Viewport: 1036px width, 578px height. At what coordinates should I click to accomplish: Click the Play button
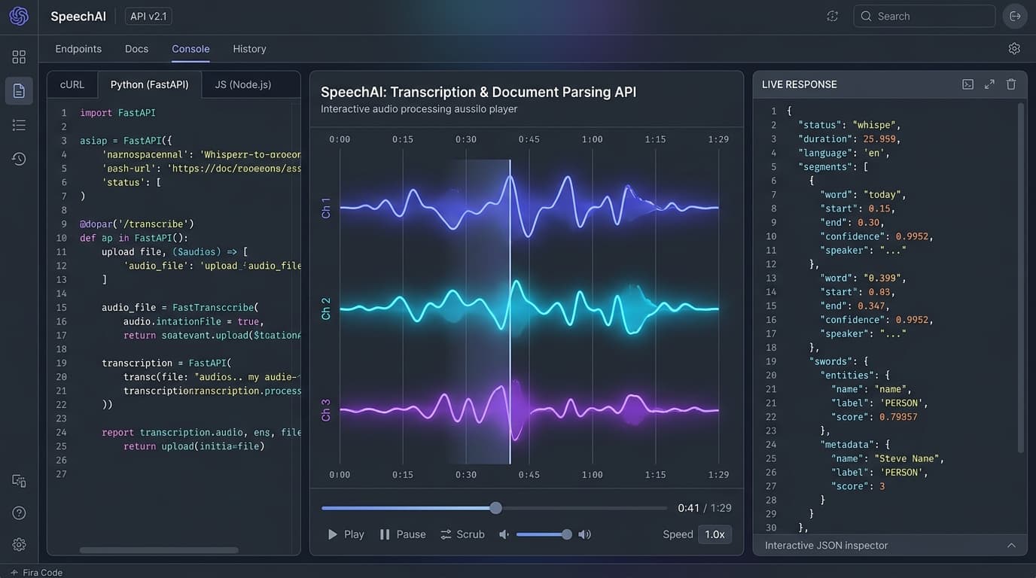click(x=346, y=534)
